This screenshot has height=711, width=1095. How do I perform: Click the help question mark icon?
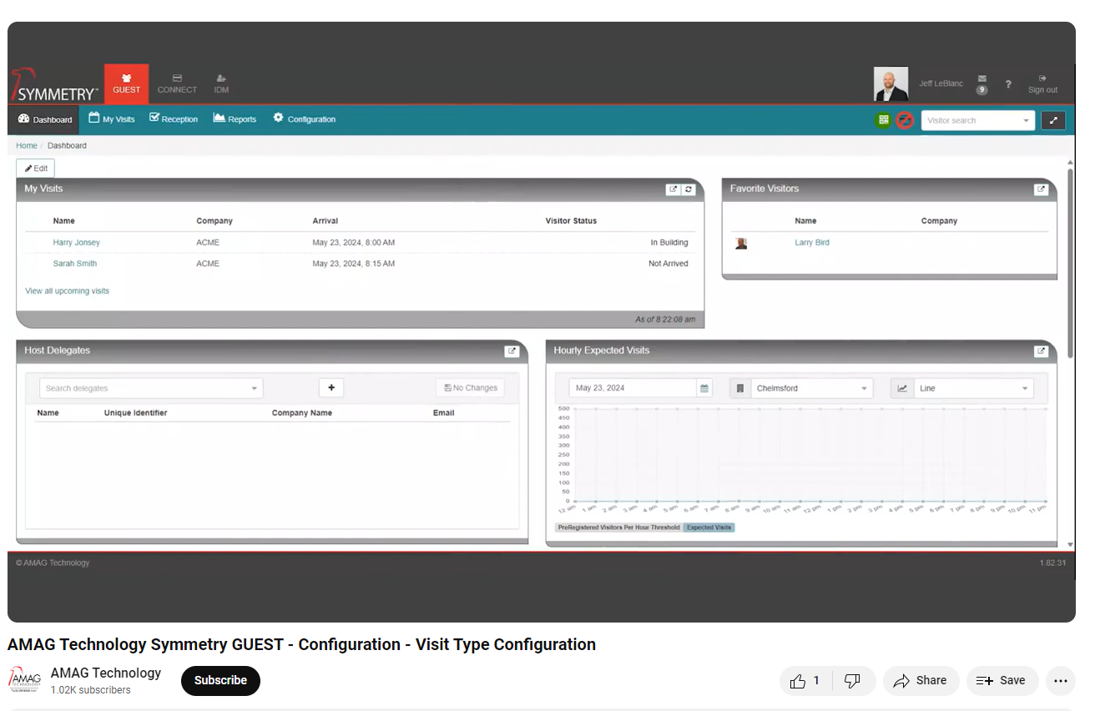[x=1008, y=84]
